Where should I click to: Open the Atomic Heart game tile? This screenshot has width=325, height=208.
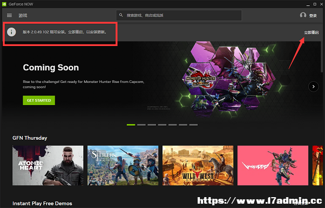tap(48, 165)
